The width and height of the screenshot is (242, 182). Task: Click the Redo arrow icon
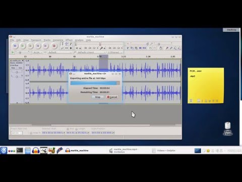pos(154,48)
